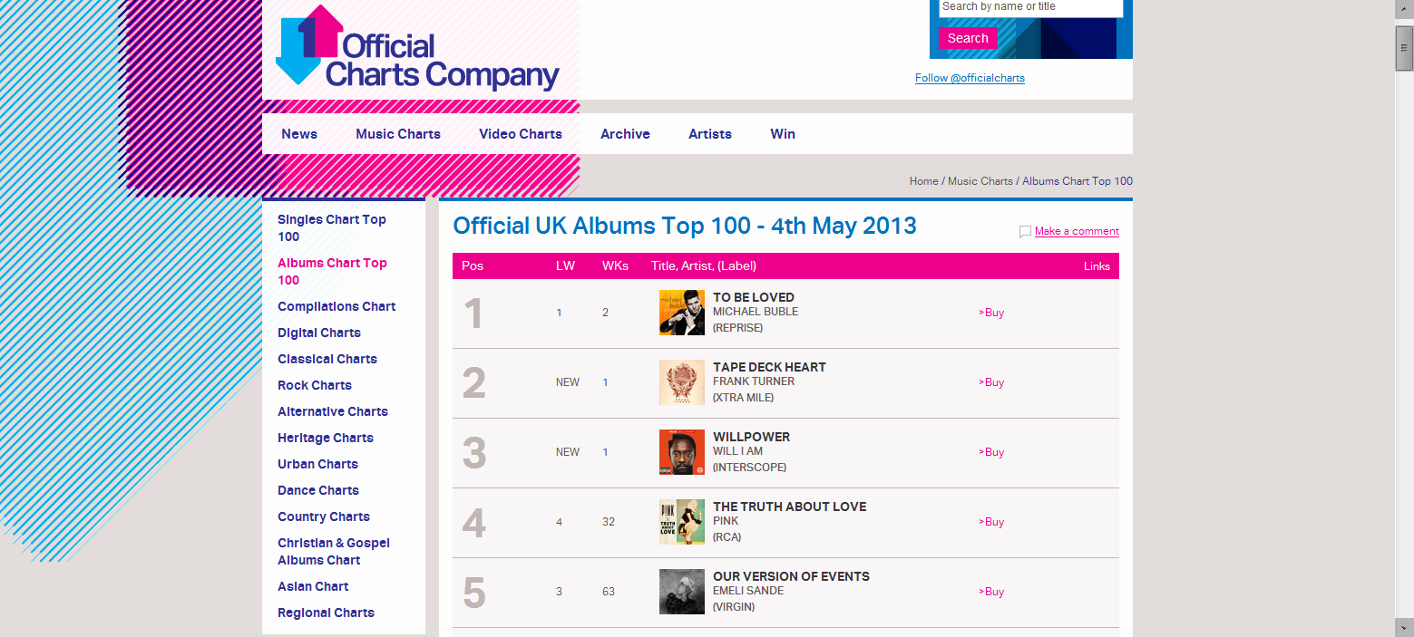Go to Home in the breadcrumb
Screen dimensions: 1414x637
[923, 181]
